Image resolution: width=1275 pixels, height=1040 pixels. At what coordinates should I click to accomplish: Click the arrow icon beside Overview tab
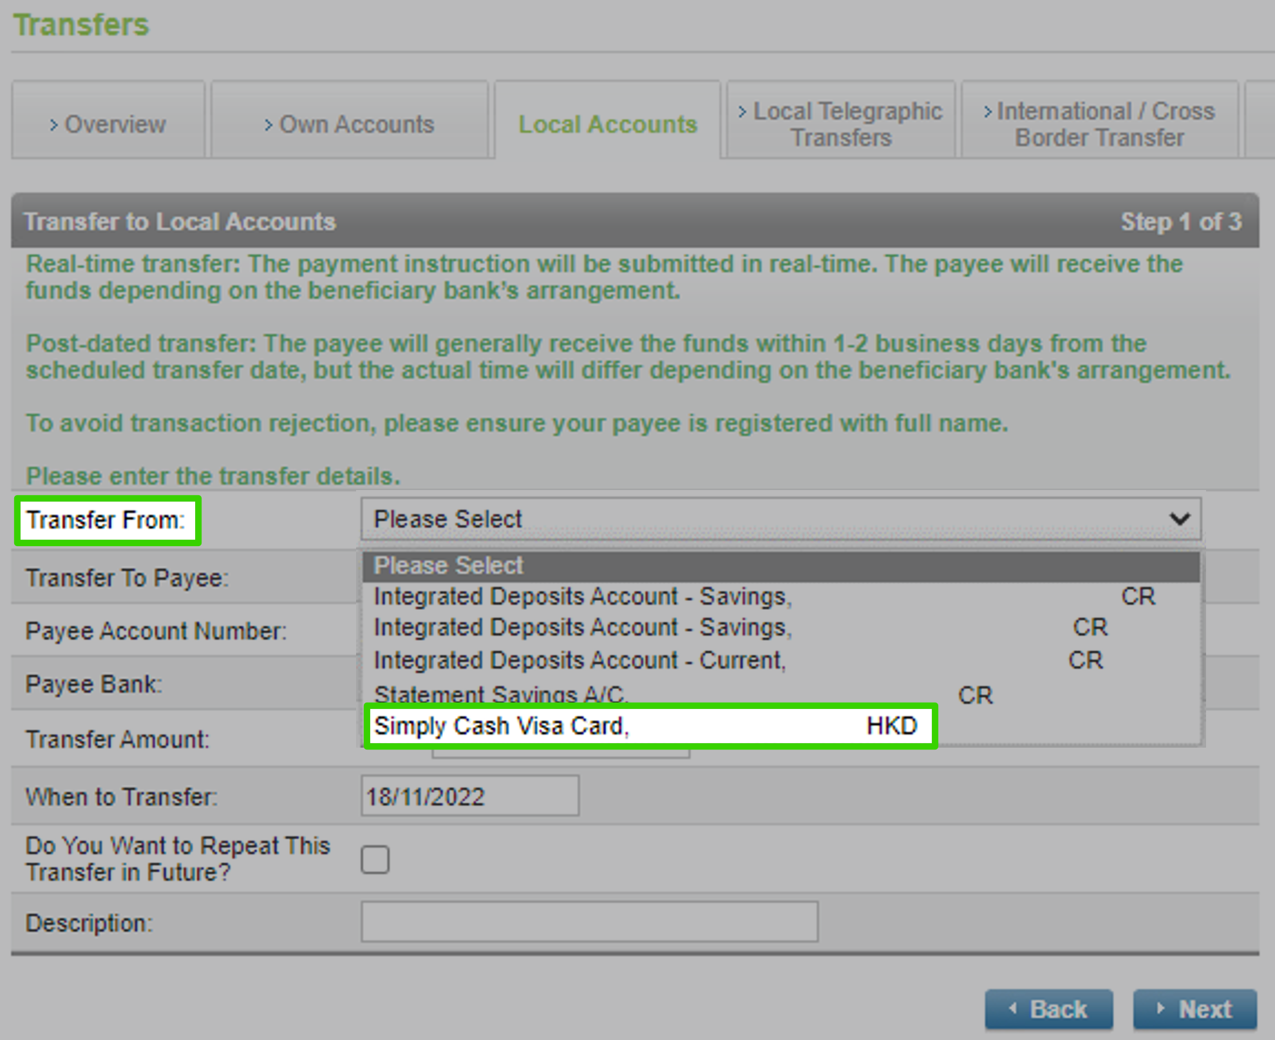coord(54,125)
